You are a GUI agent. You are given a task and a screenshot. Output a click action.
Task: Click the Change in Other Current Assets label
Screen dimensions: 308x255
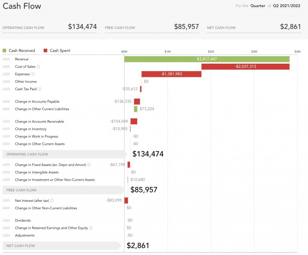pyautogui.click(x=40, y=144)
